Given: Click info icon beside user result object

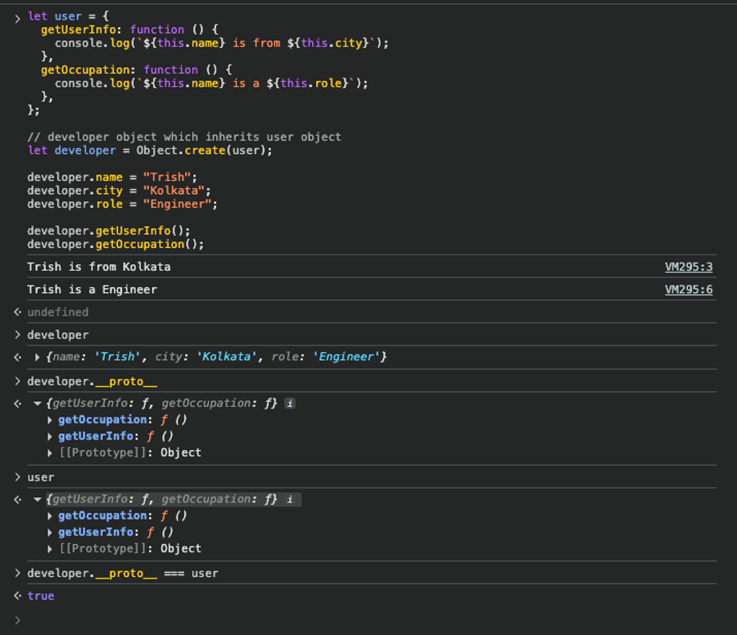Looking at the screenshot, I should tap(290, 499).
